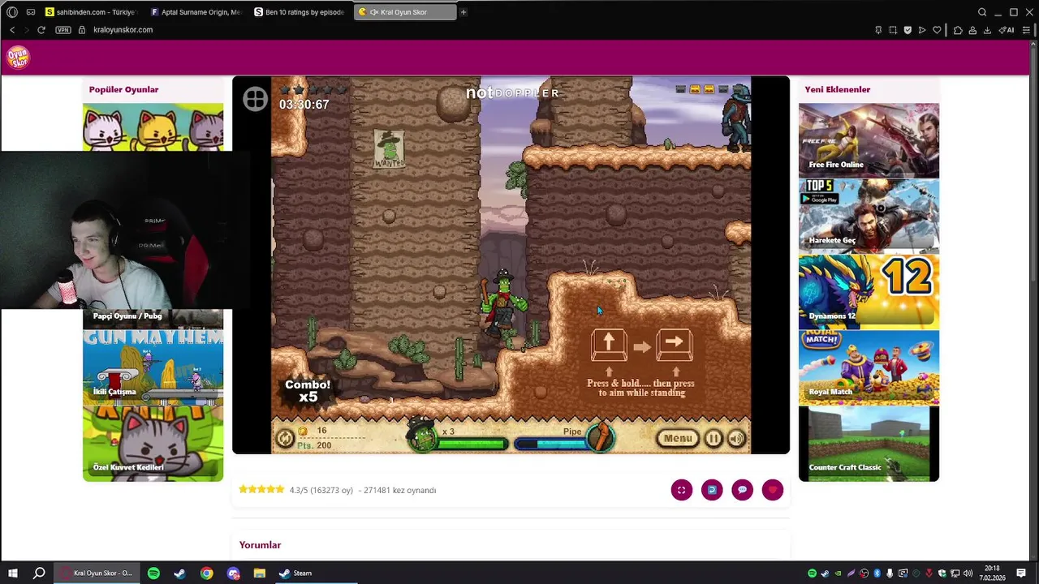Click the Oyun Skor site logo
The height and width of the screenshot is (584, 1039).
(x=18, y=58)
